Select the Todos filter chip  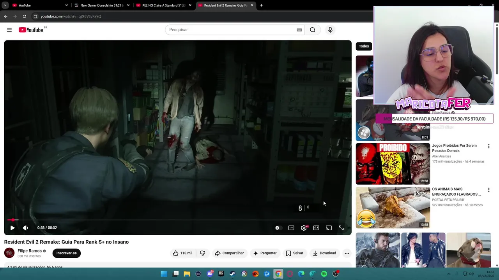364,46
